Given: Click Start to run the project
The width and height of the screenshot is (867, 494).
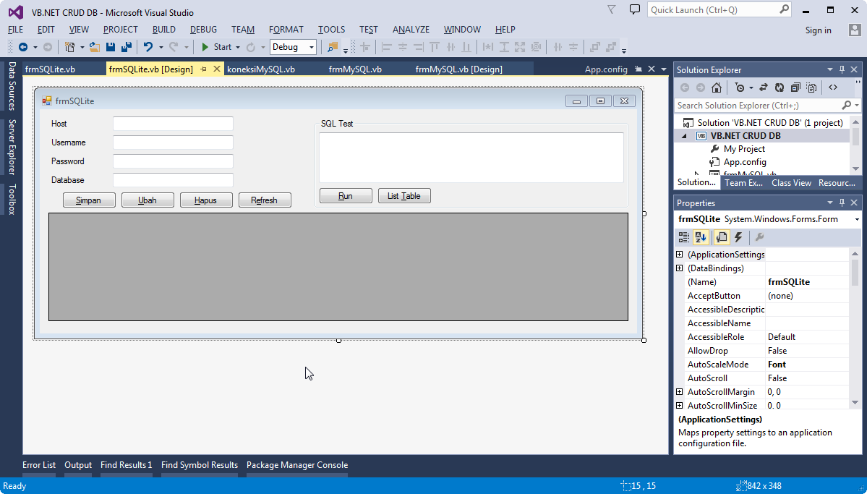Looking at the screenshot, I should [216, 47].
